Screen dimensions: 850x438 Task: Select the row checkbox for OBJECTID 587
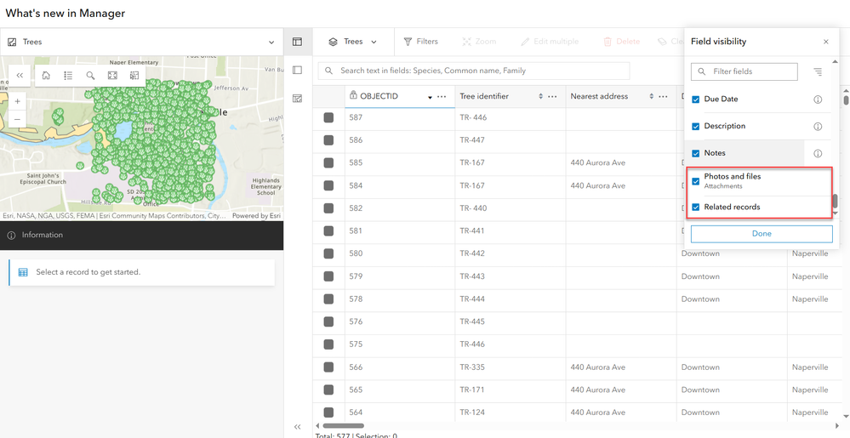(328, 117)
